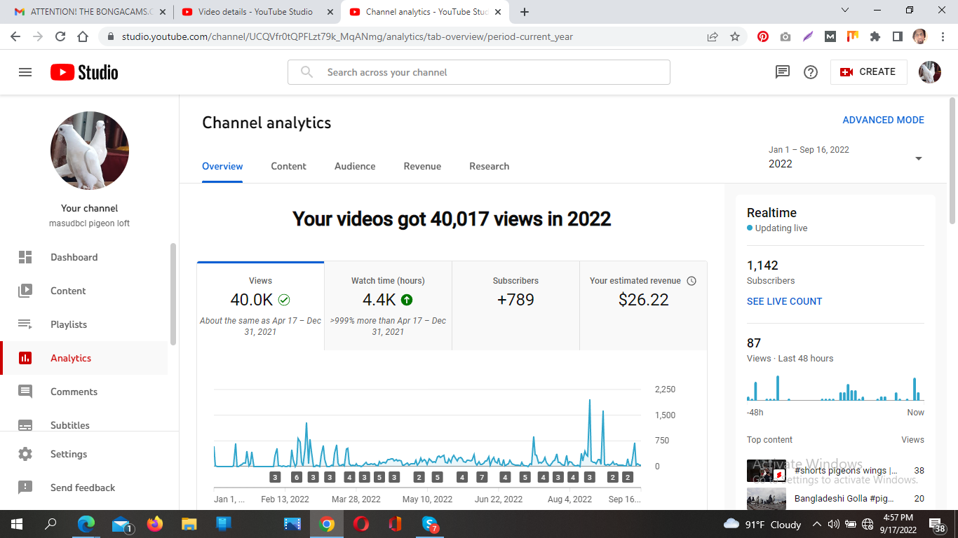
Task: Open a new browser tab
Action: 525,12
